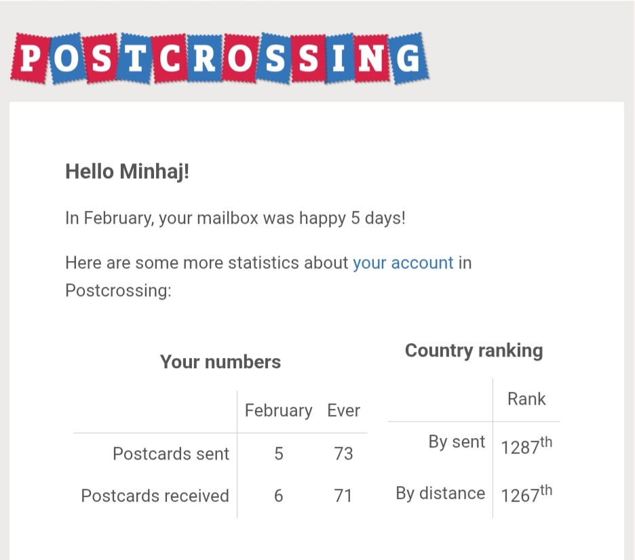
Task: Click the "Hello Minhaj!" greeting
Action: (x=127, y=172)
